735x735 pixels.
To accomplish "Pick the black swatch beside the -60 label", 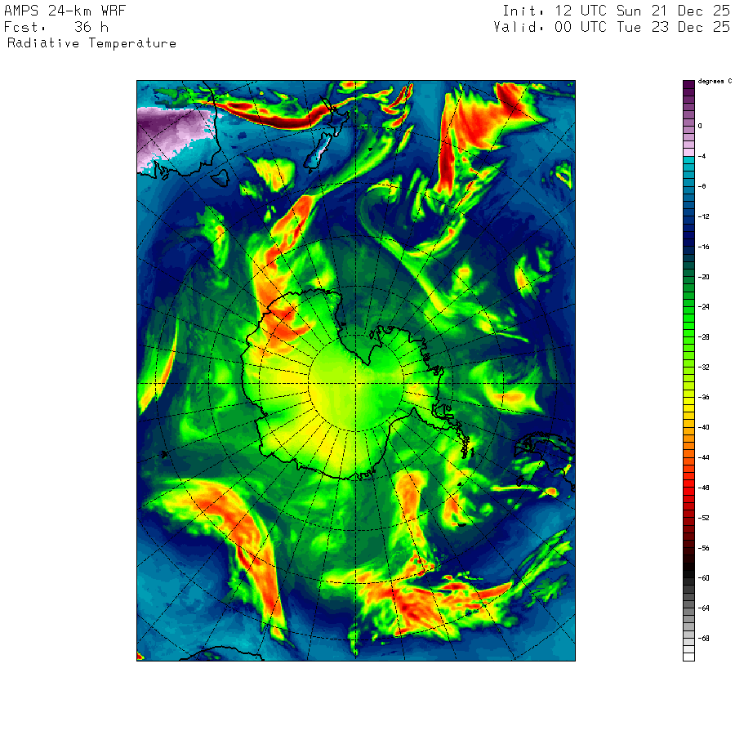I will [x=688, y=574].
